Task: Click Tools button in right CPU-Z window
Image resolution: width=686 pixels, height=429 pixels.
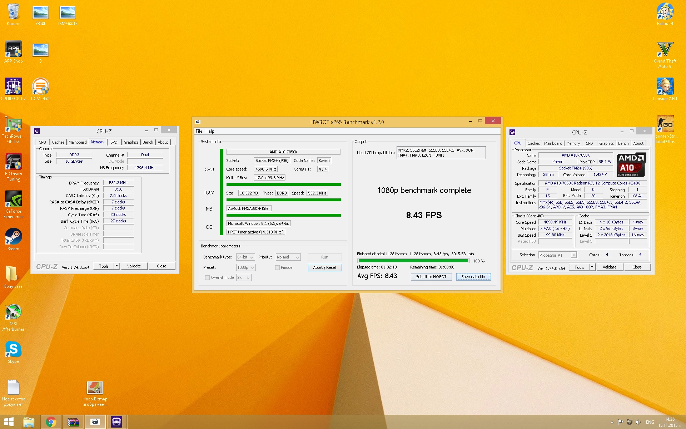Action: 579,267
